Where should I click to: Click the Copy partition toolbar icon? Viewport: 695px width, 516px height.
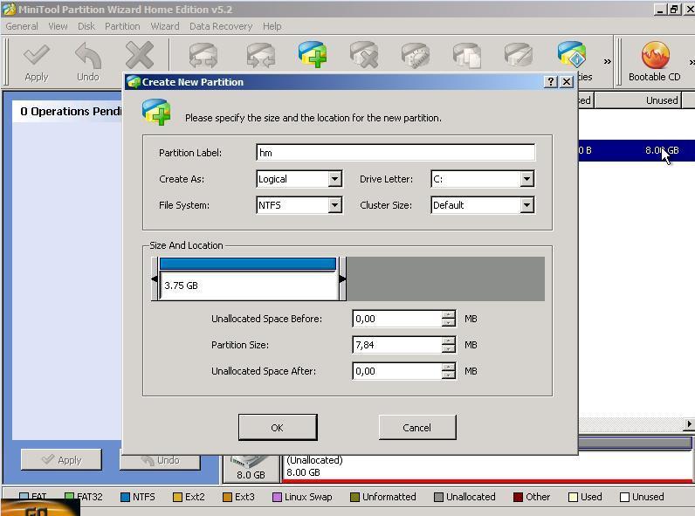pos(466,56)
